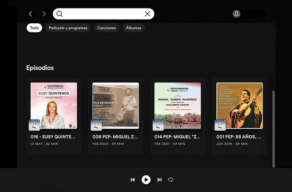Screen dimensions: 292x192
Task: Skip to the previous track
Action: point(133,180)
